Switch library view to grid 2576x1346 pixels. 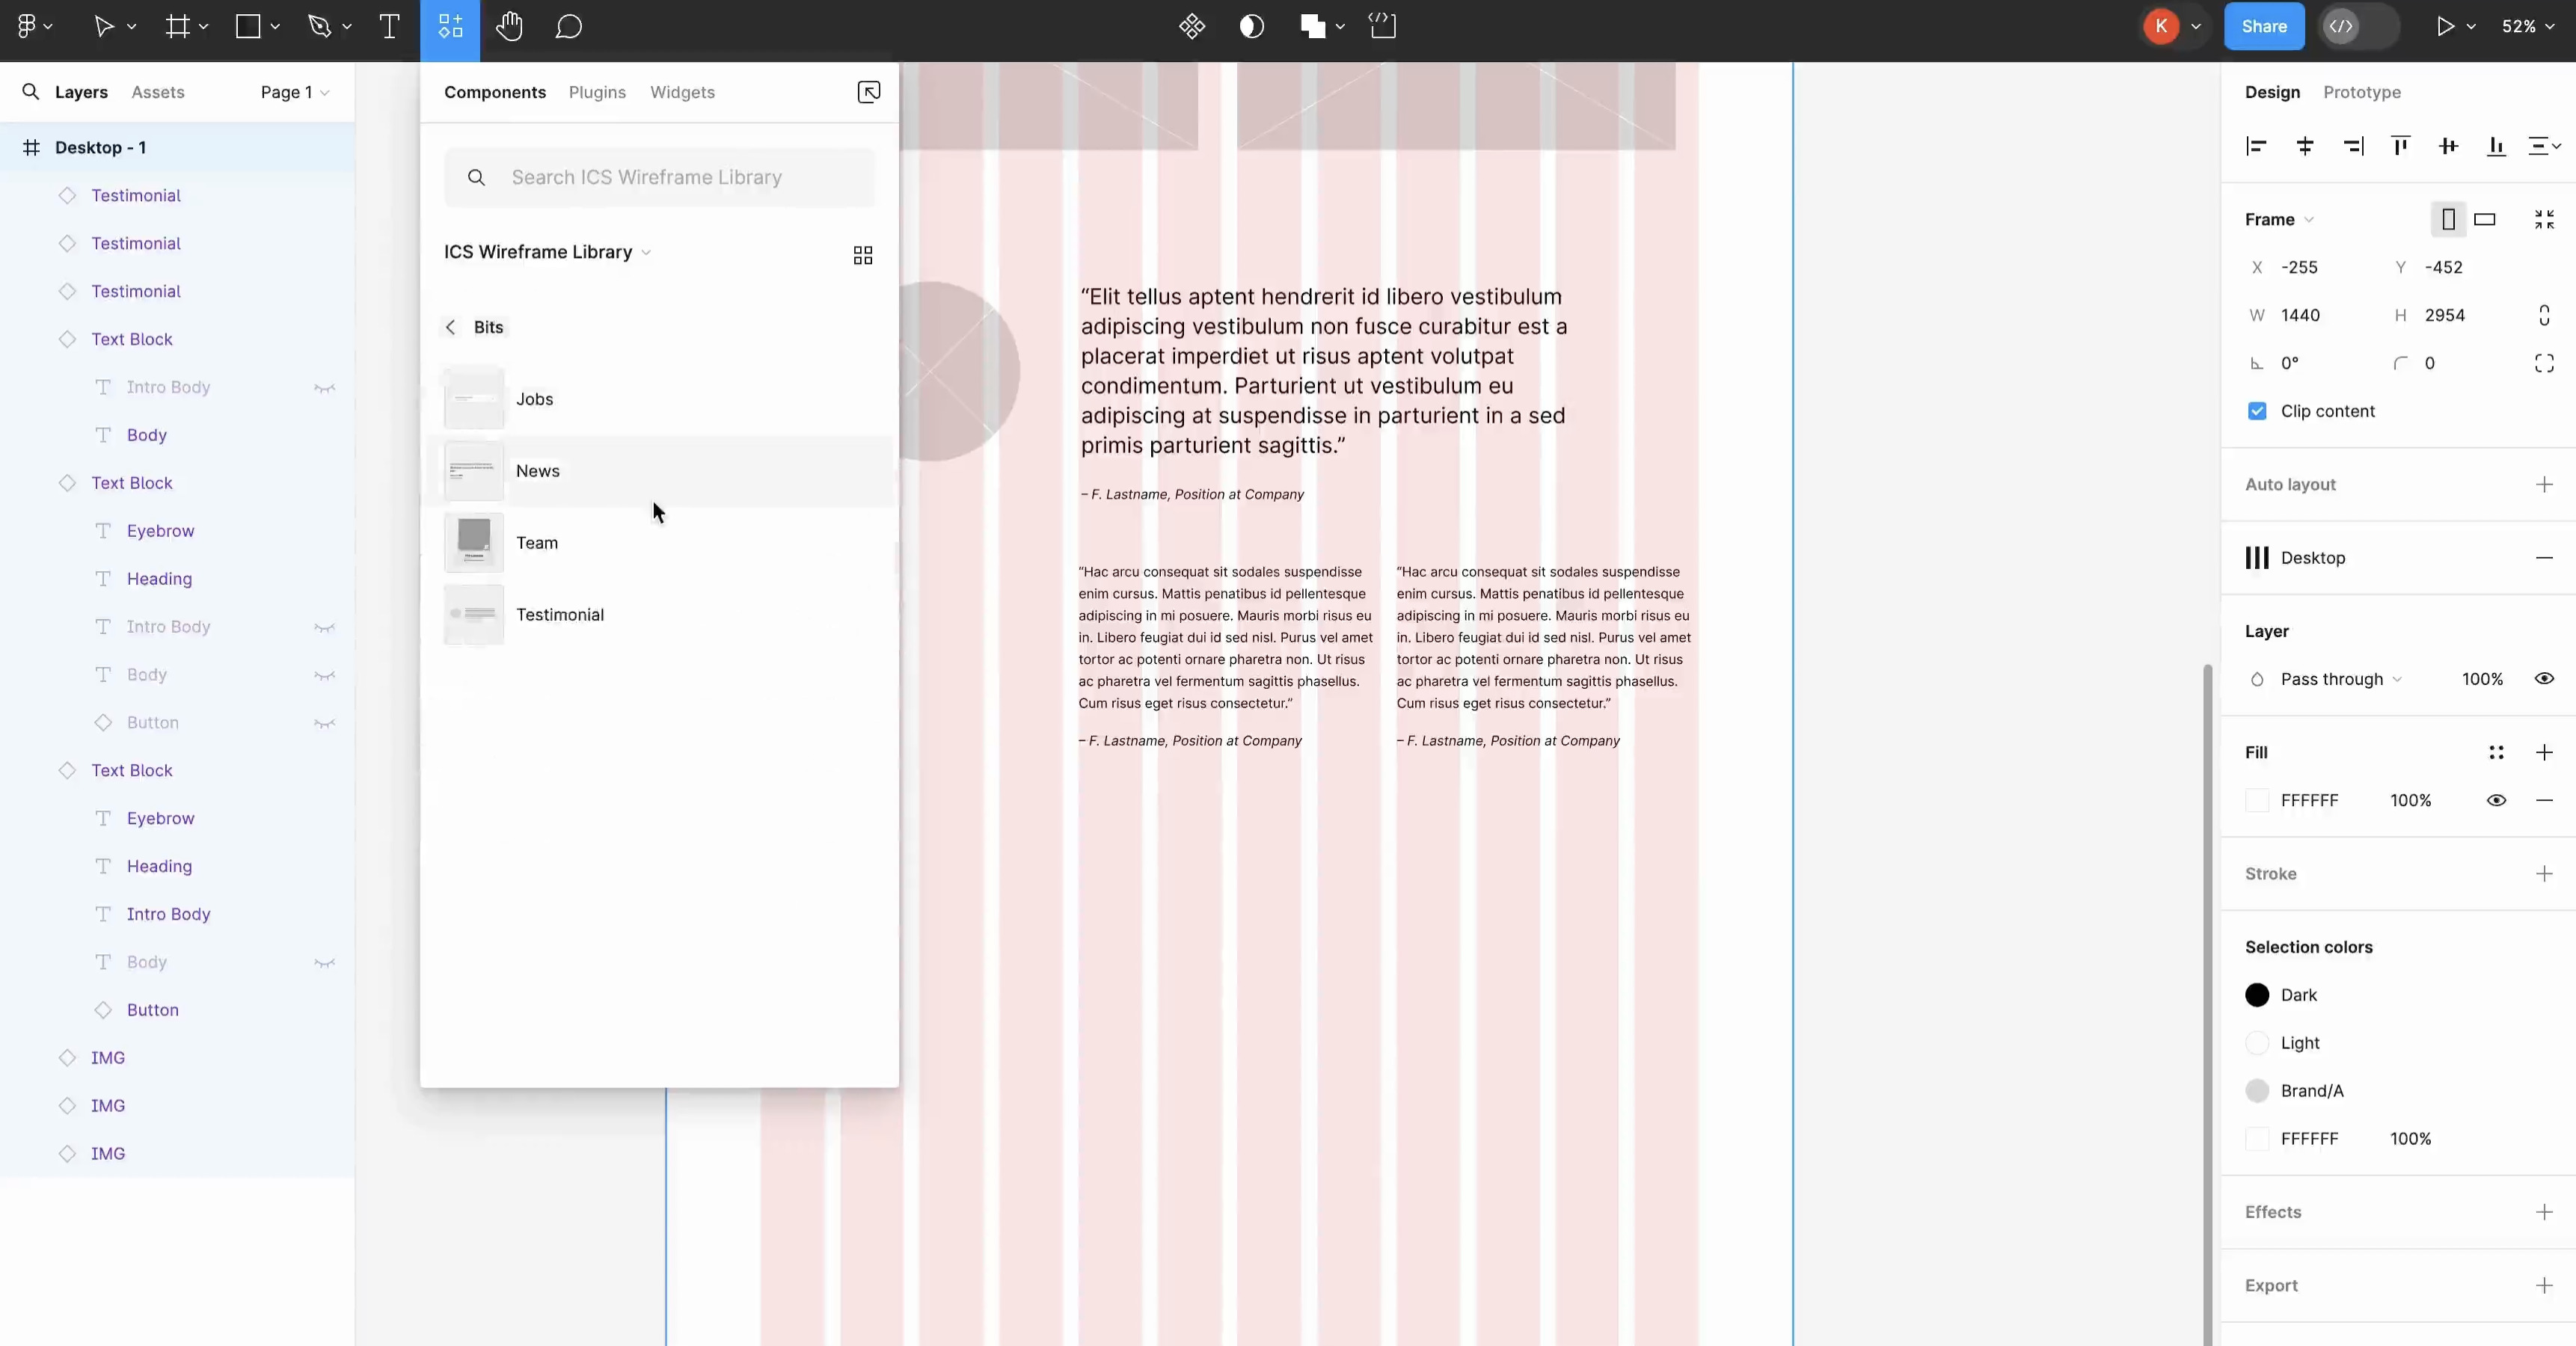tap(862, 255)
